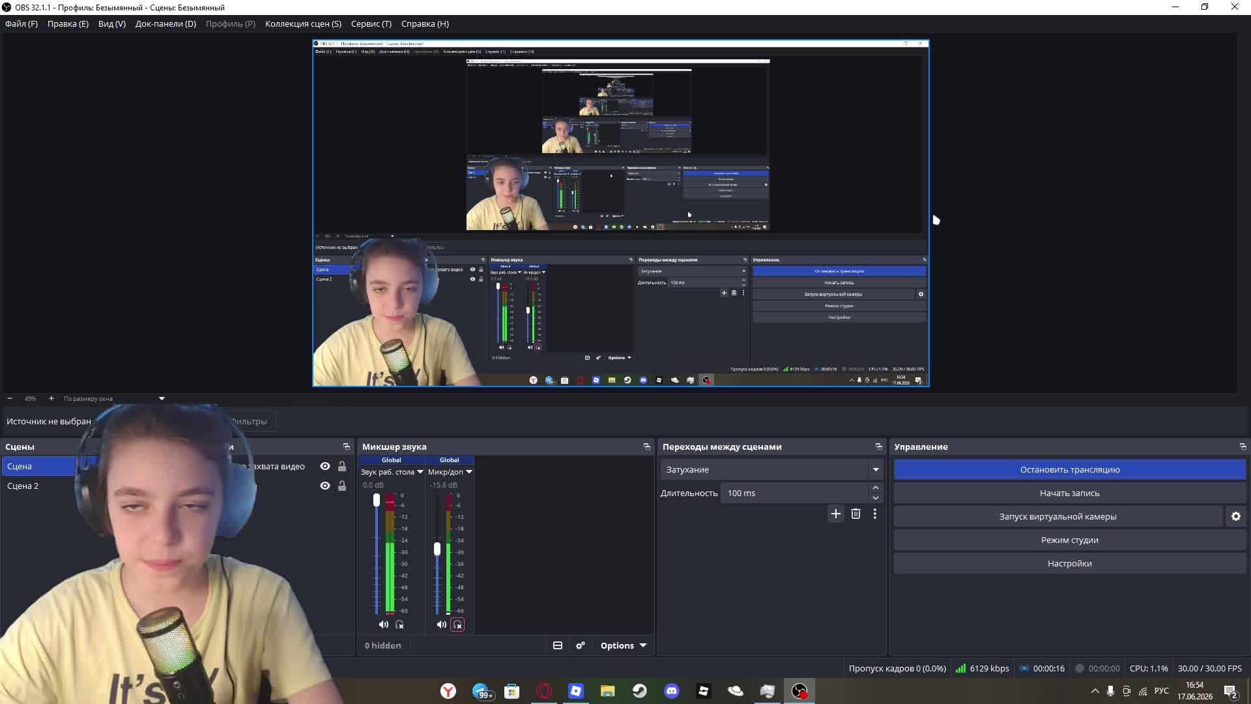Switch to Opera on the taskbar
1251x704 pixels.
[x=544, y=691]
